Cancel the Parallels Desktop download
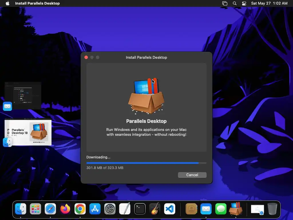This screenshot has width=293, height=220. (x=192, y=175)
